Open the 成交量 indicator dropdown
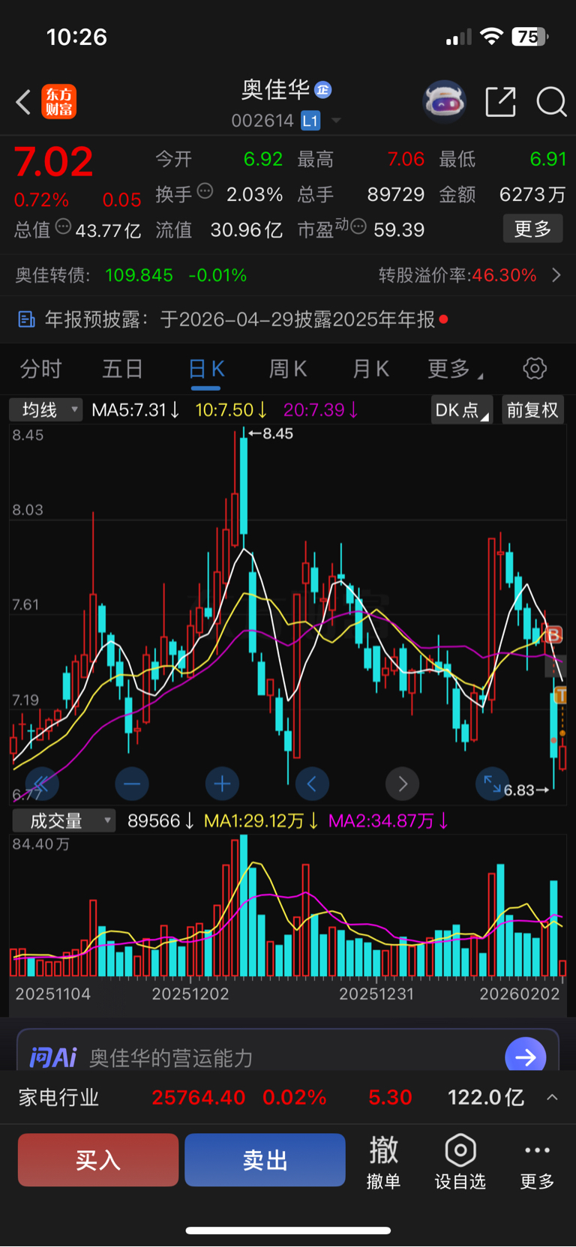This screenshot has height=1247, width=576. [63, 820]
